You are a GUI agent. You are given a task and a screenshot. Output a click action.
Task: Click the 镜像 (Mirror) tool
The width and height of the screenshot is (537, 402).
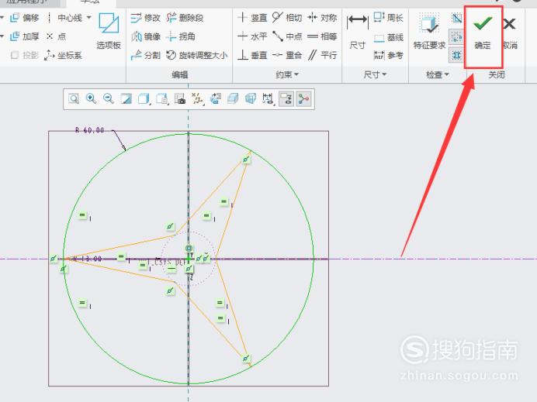click(x=145, y=36)
